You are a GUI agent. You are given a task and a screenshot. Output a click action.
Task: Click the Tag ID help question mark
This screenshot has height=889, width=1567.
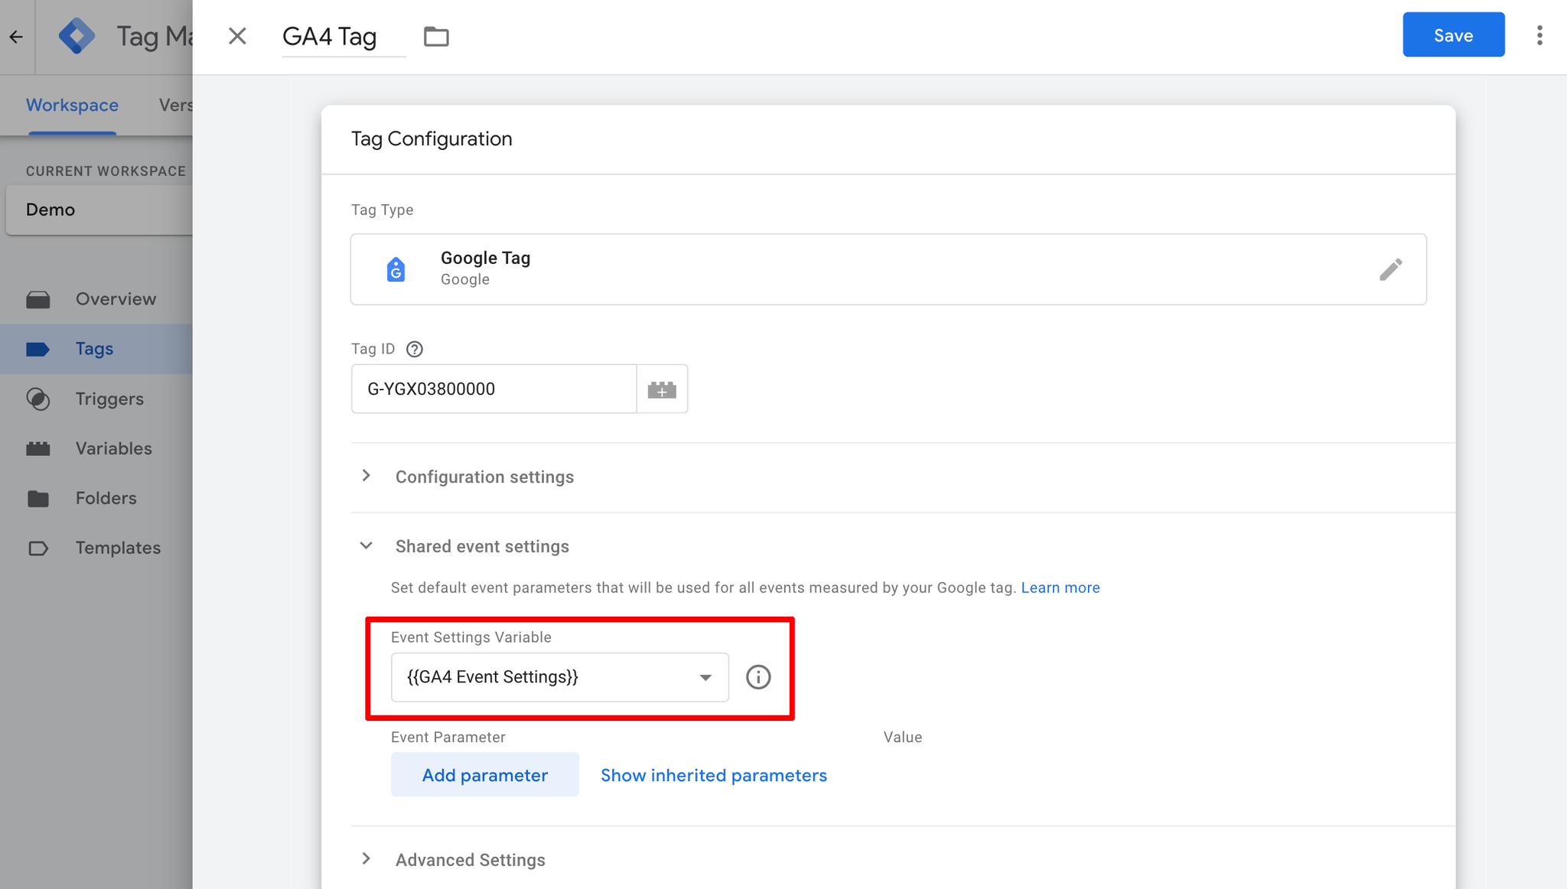click(415, 349)
